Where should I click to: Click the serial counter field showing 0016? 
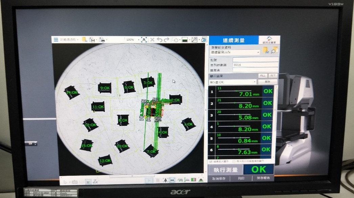pos(255,65)
